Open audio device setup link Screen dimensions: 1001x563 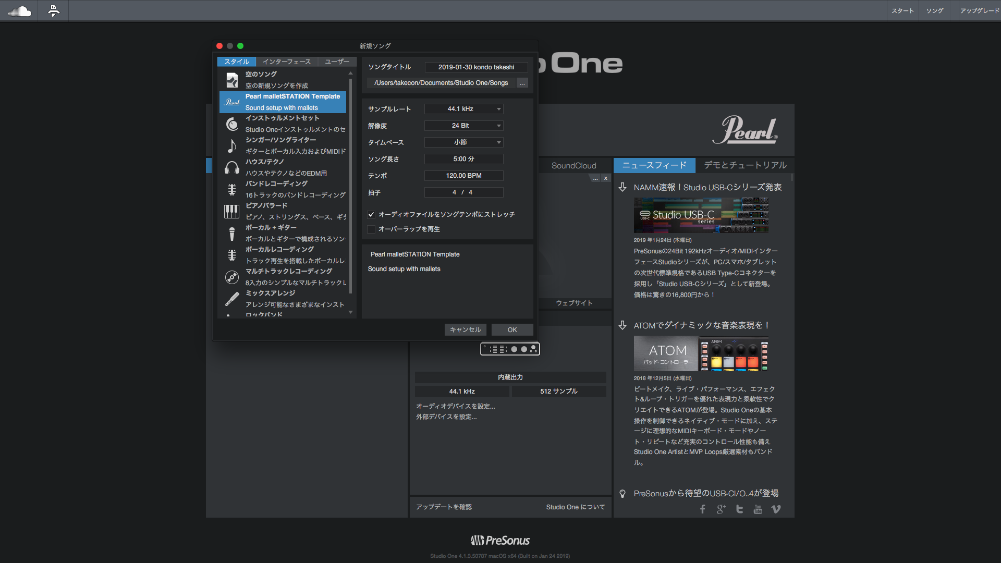[456, 406]
